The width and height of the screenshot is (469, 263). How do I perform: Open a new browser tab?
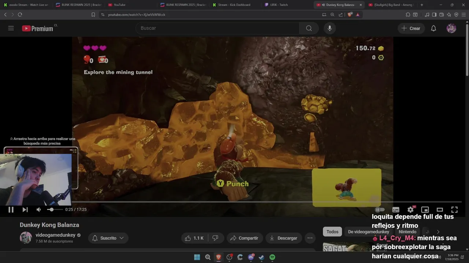(422, 5)
